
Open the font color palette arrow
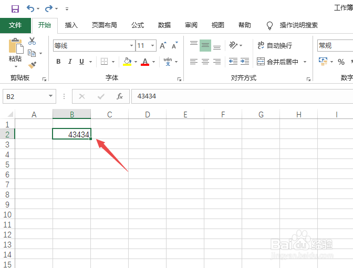coord(153,62)
